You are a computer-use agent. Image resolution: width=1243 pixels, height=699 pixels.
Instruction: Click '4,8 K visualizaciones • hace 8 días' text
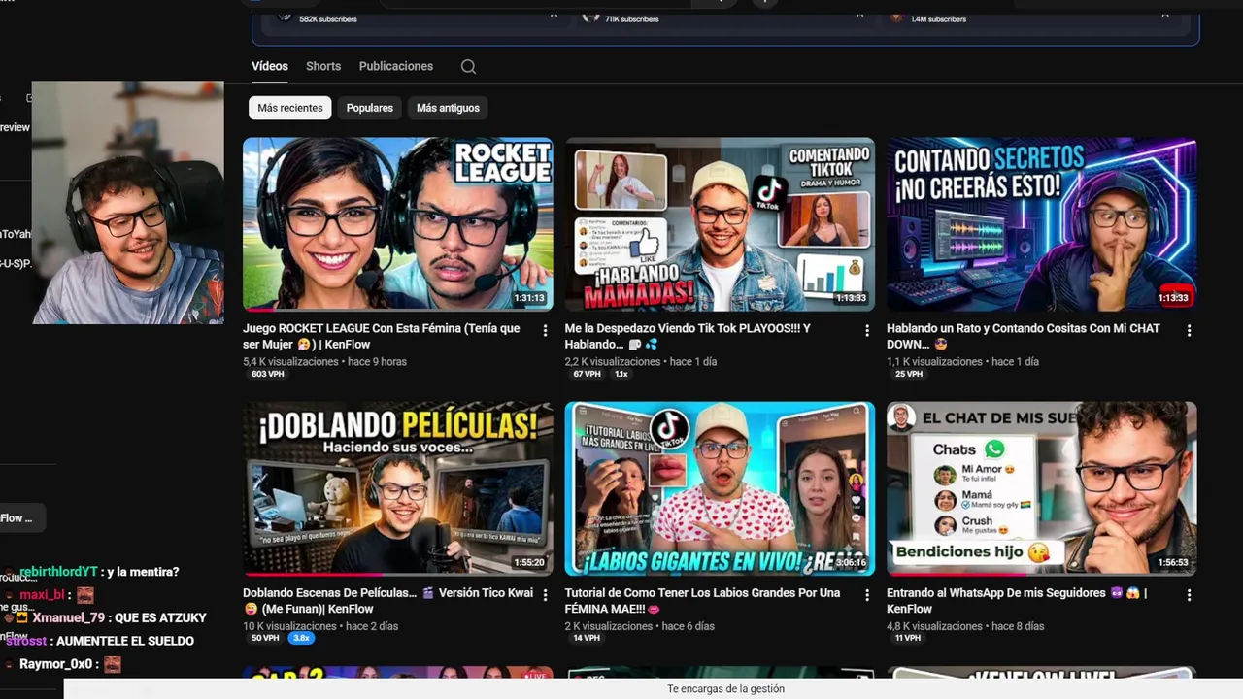965,626
